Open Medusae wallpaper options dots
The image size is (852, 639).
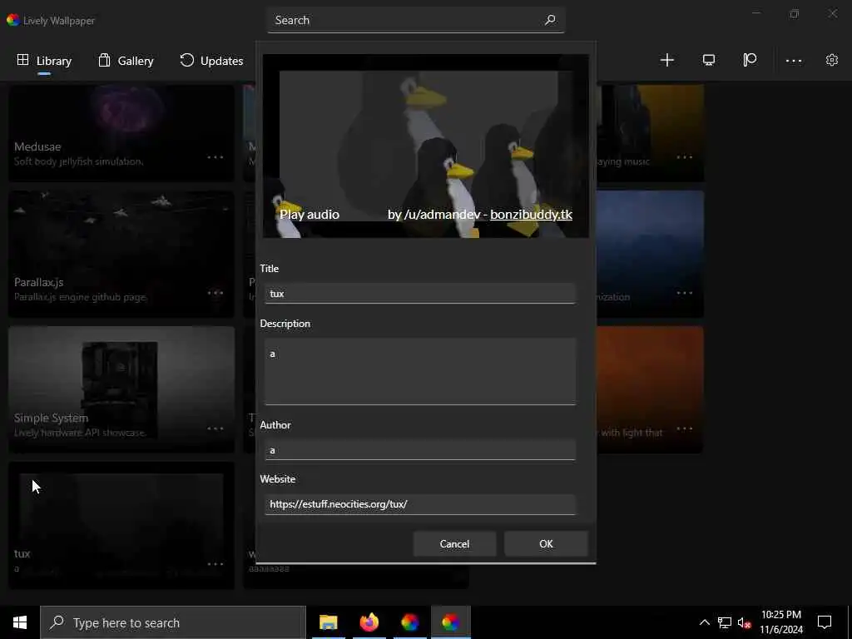click(215, 157)
